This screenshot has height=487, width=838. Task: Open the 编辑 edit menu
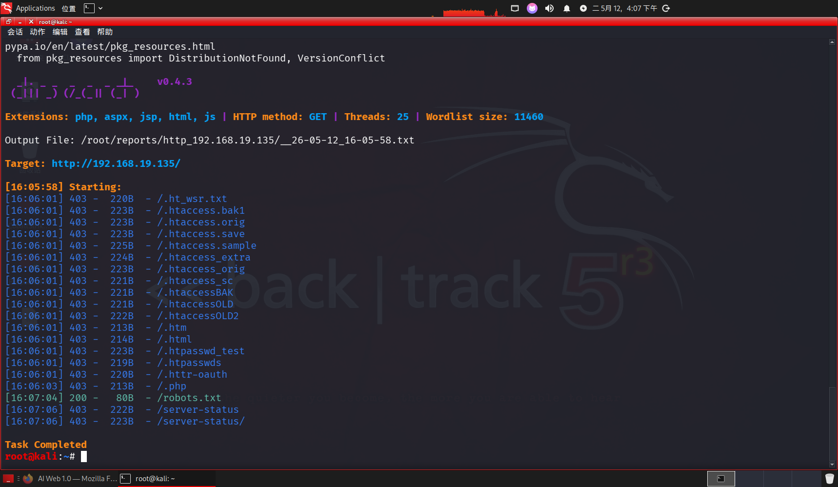pos(60,32)
